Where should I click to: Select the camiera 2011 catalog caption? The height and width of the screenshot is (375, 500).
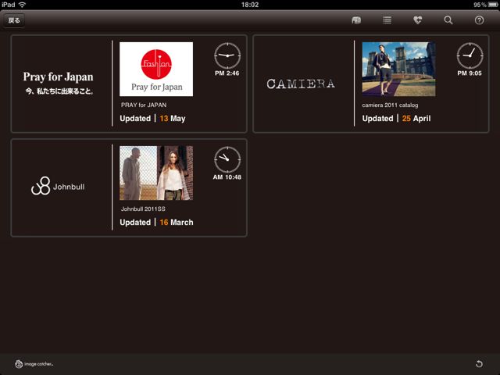click(x=390, y=105)
